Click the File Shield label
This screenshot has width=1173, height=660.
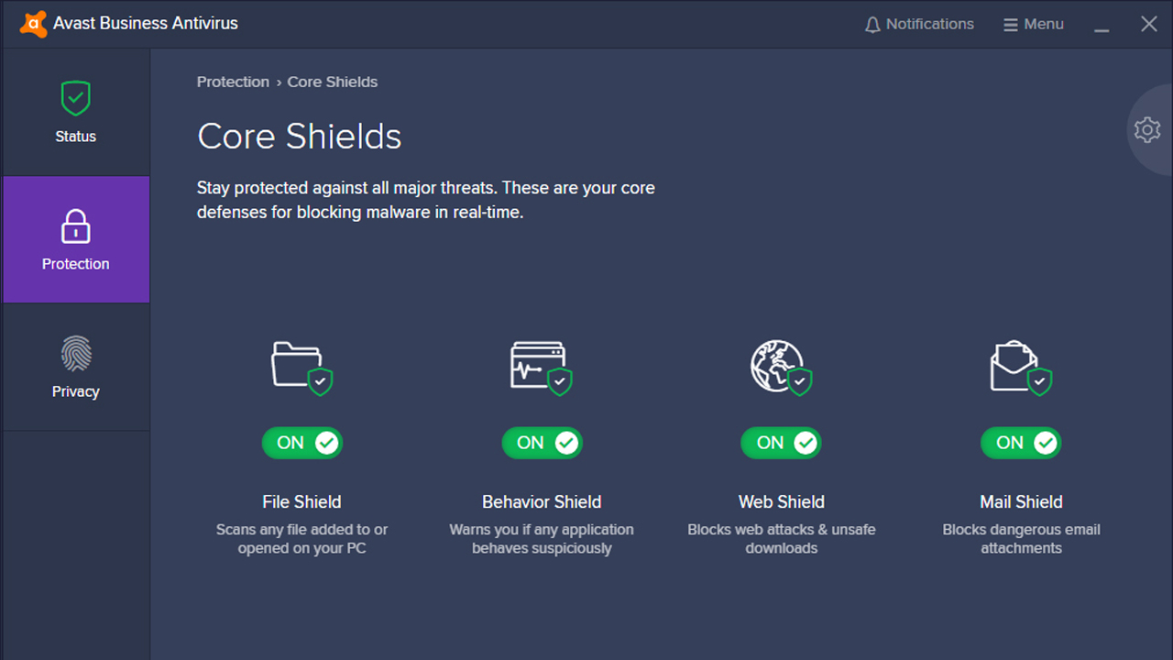click(x=301, y=501)
